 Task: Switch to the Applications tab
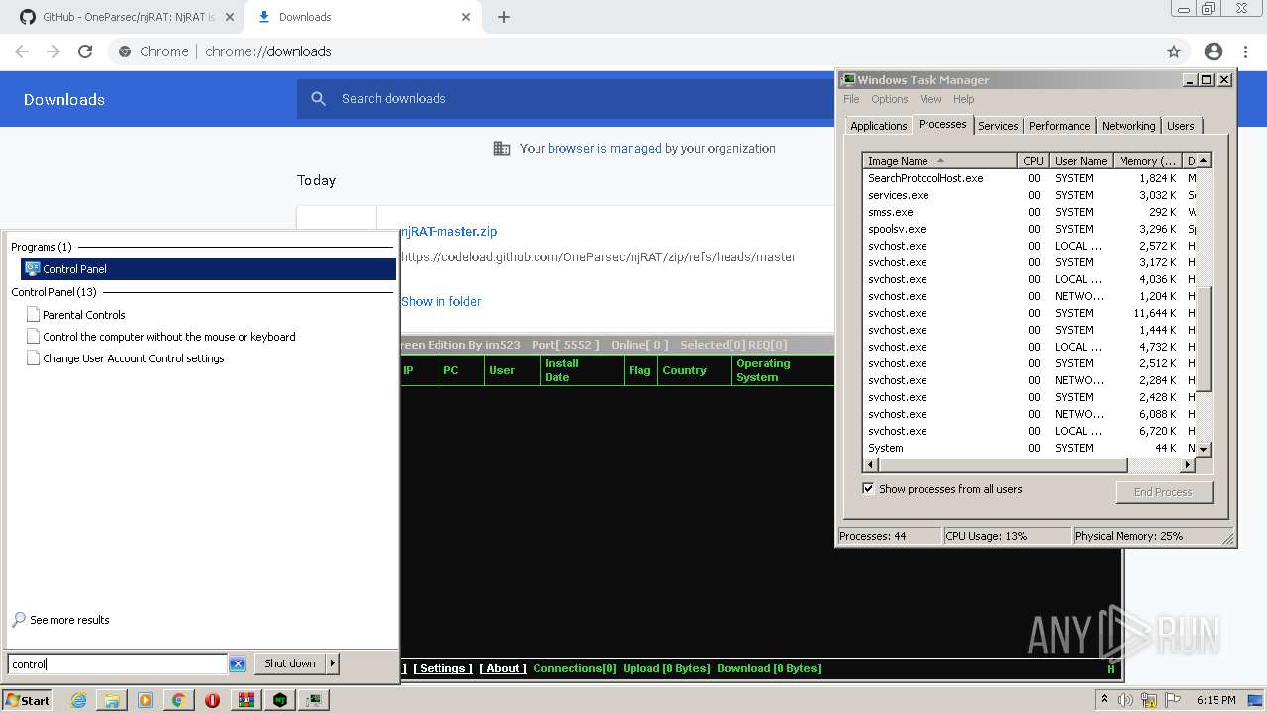878,126
